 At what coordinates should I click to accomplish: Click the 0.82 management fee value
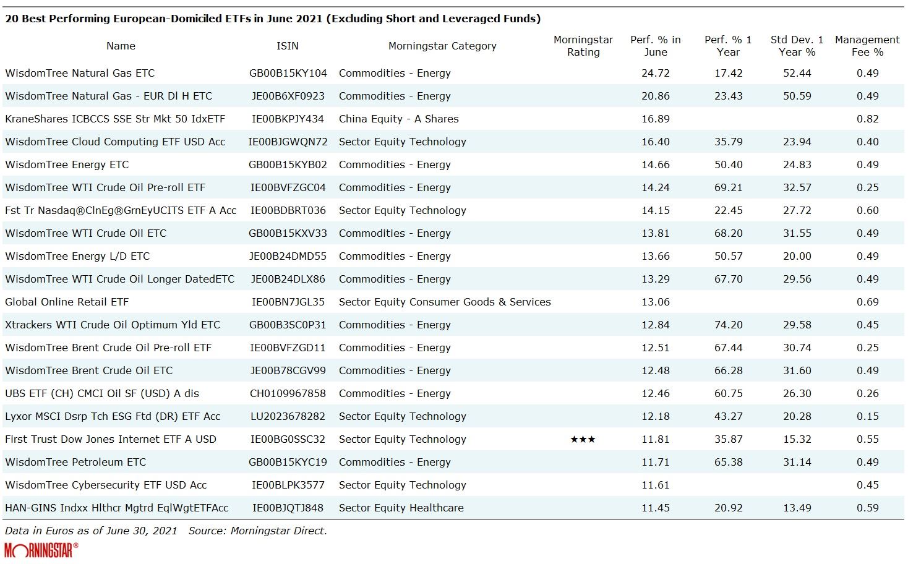867,119
